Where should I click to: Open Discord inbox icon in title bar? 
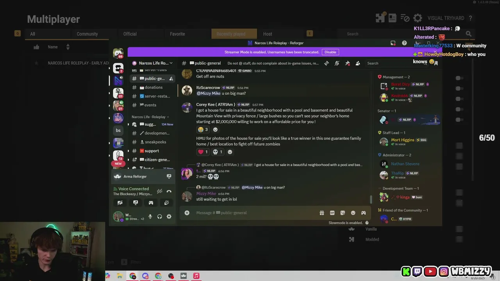click(x=393, y=43)
